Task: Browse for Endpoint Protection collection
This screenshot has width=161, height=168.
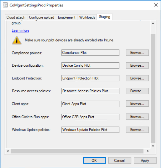Action: click(137, 78)
